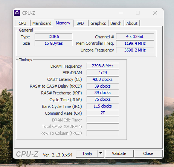Click the Validate button
Viewport: 174px width, 167px height.
tap(119, 153)
